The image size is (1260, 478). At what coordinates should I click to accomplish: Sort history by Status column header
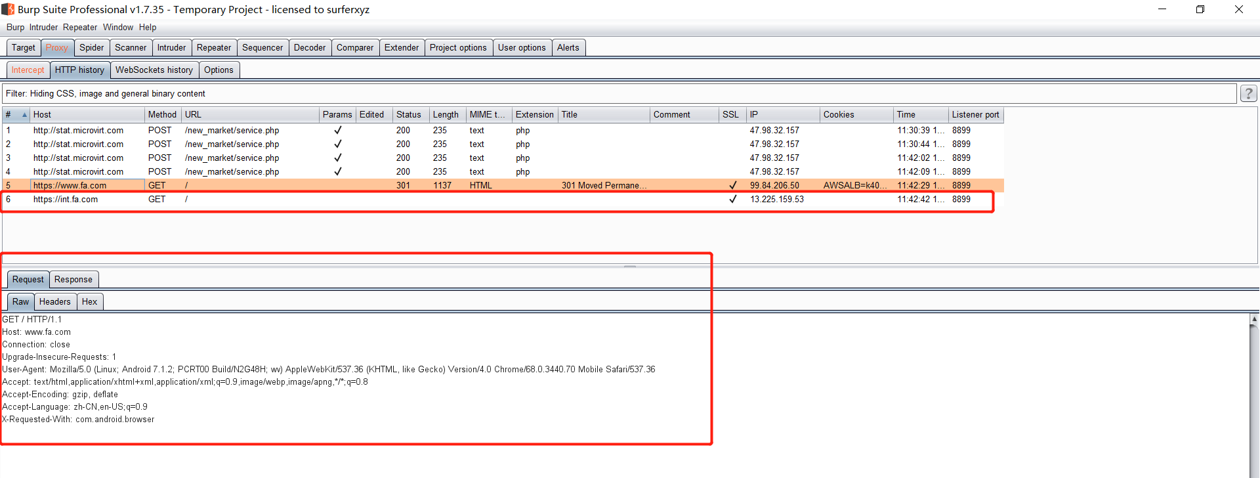click(x=409, y=115)
